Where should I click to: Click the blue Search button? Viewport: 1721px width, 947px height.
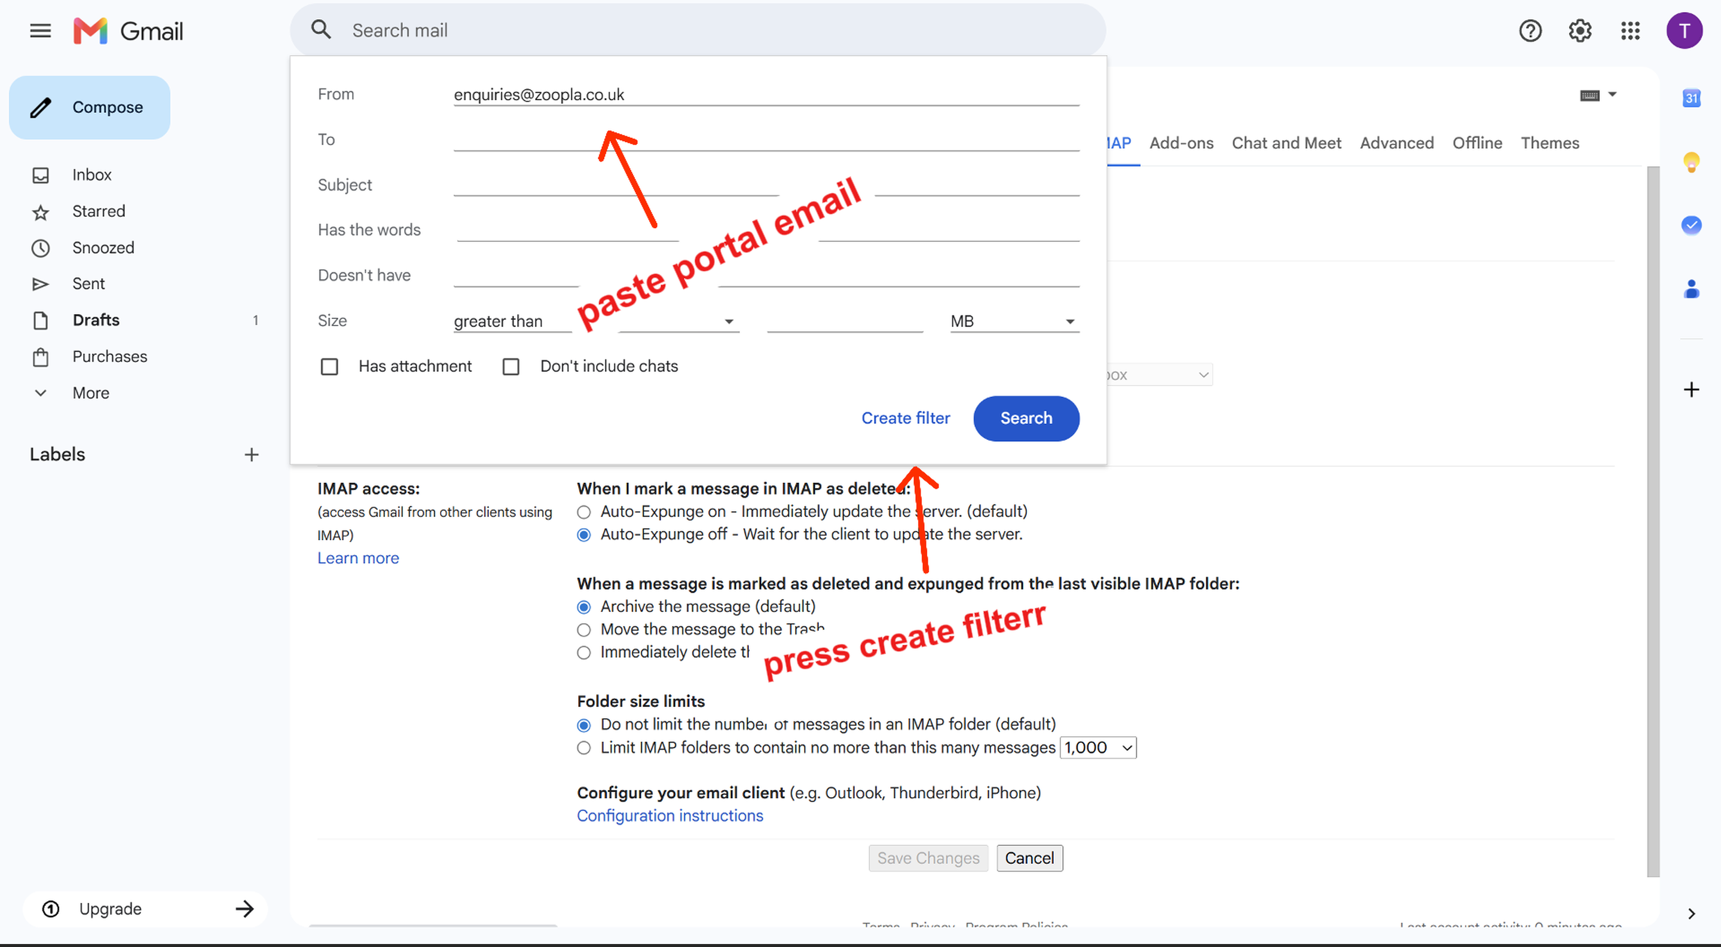coord(1026,418)
